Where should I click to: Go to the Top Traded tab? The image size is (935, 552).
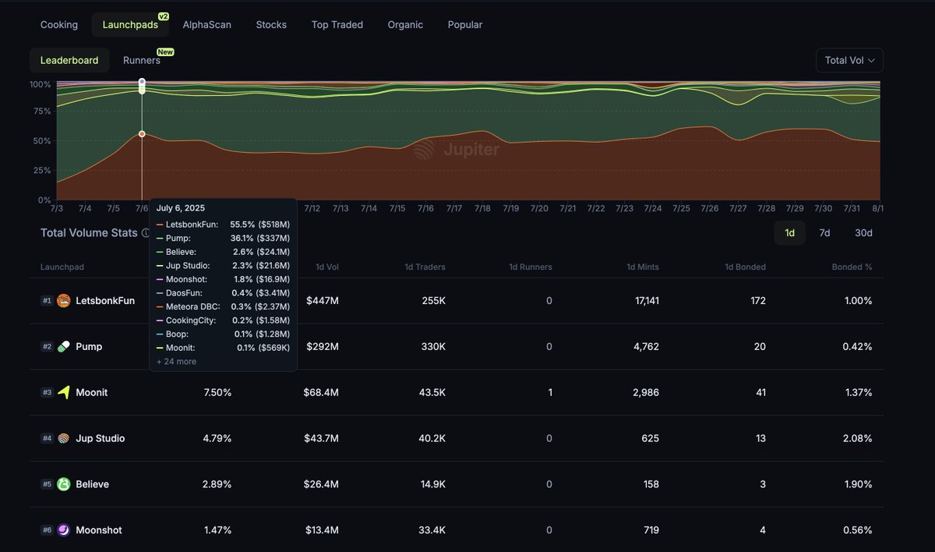pyautogui.click(x=337, y=25)
